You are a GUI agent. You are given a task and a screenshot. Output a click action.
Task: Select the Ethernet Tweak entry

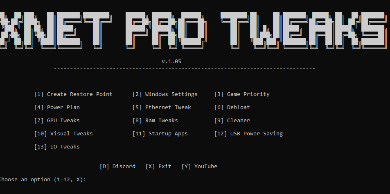click(162, 107)
